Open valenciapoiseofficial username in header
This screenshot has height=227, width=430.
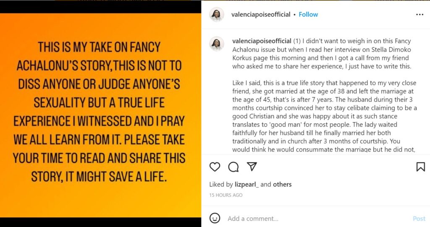(x=261, y=14)
